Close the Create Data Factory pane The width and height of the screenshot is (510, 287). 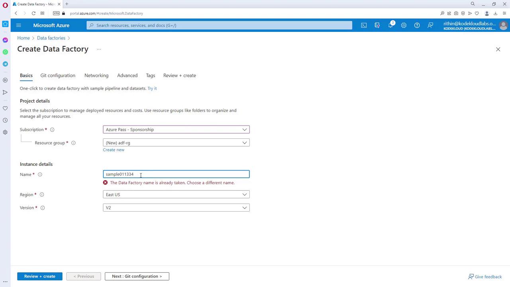click(x=498, y=49)
